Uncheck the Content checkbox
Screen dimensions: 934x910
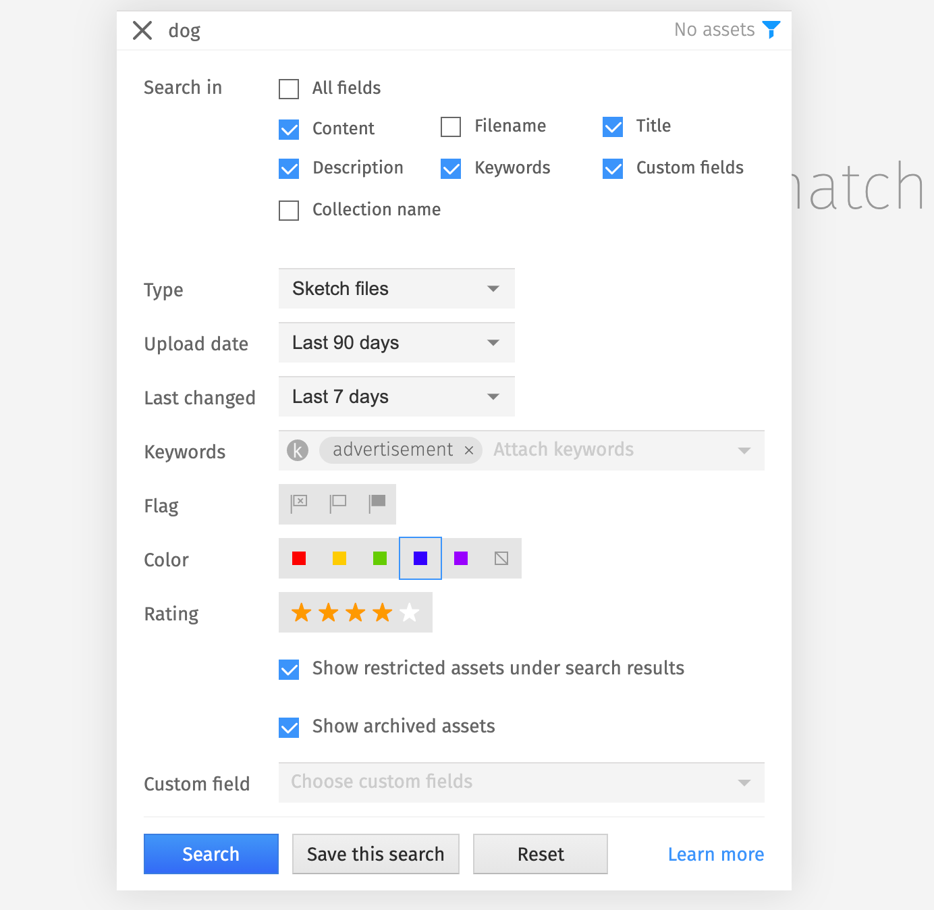point(289,130)
